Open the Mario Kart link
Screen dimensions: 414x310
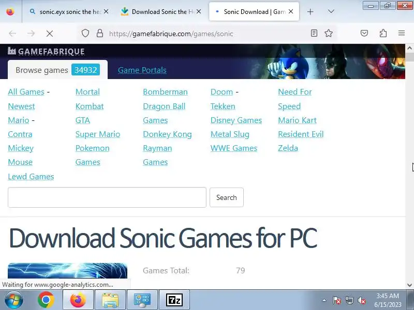[x=297, y=120]
